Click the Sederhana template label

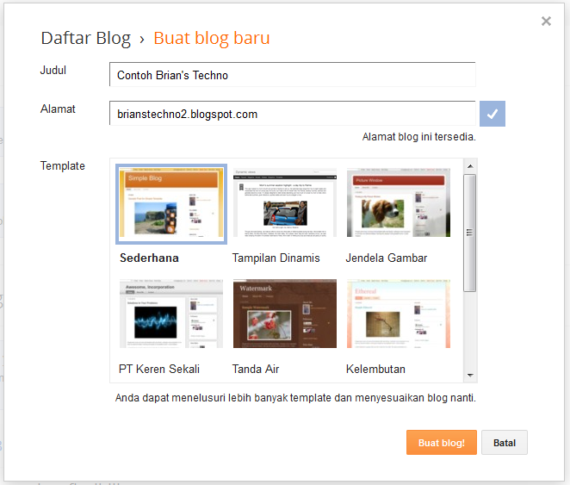(x=150, y=258)
